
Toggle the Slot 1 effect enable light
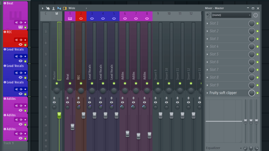click(x=257, y=23)
